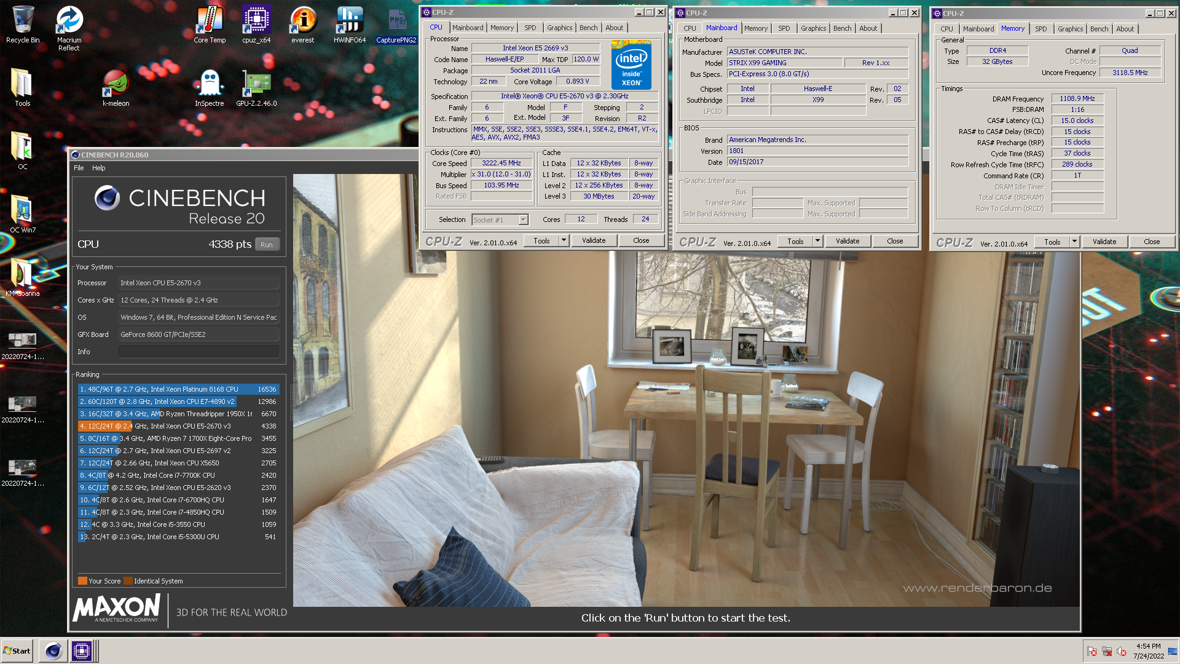1180x664 pixels.
Task: Select ranking row Intel Xeon CPU X5650
Action: [178, 463]
